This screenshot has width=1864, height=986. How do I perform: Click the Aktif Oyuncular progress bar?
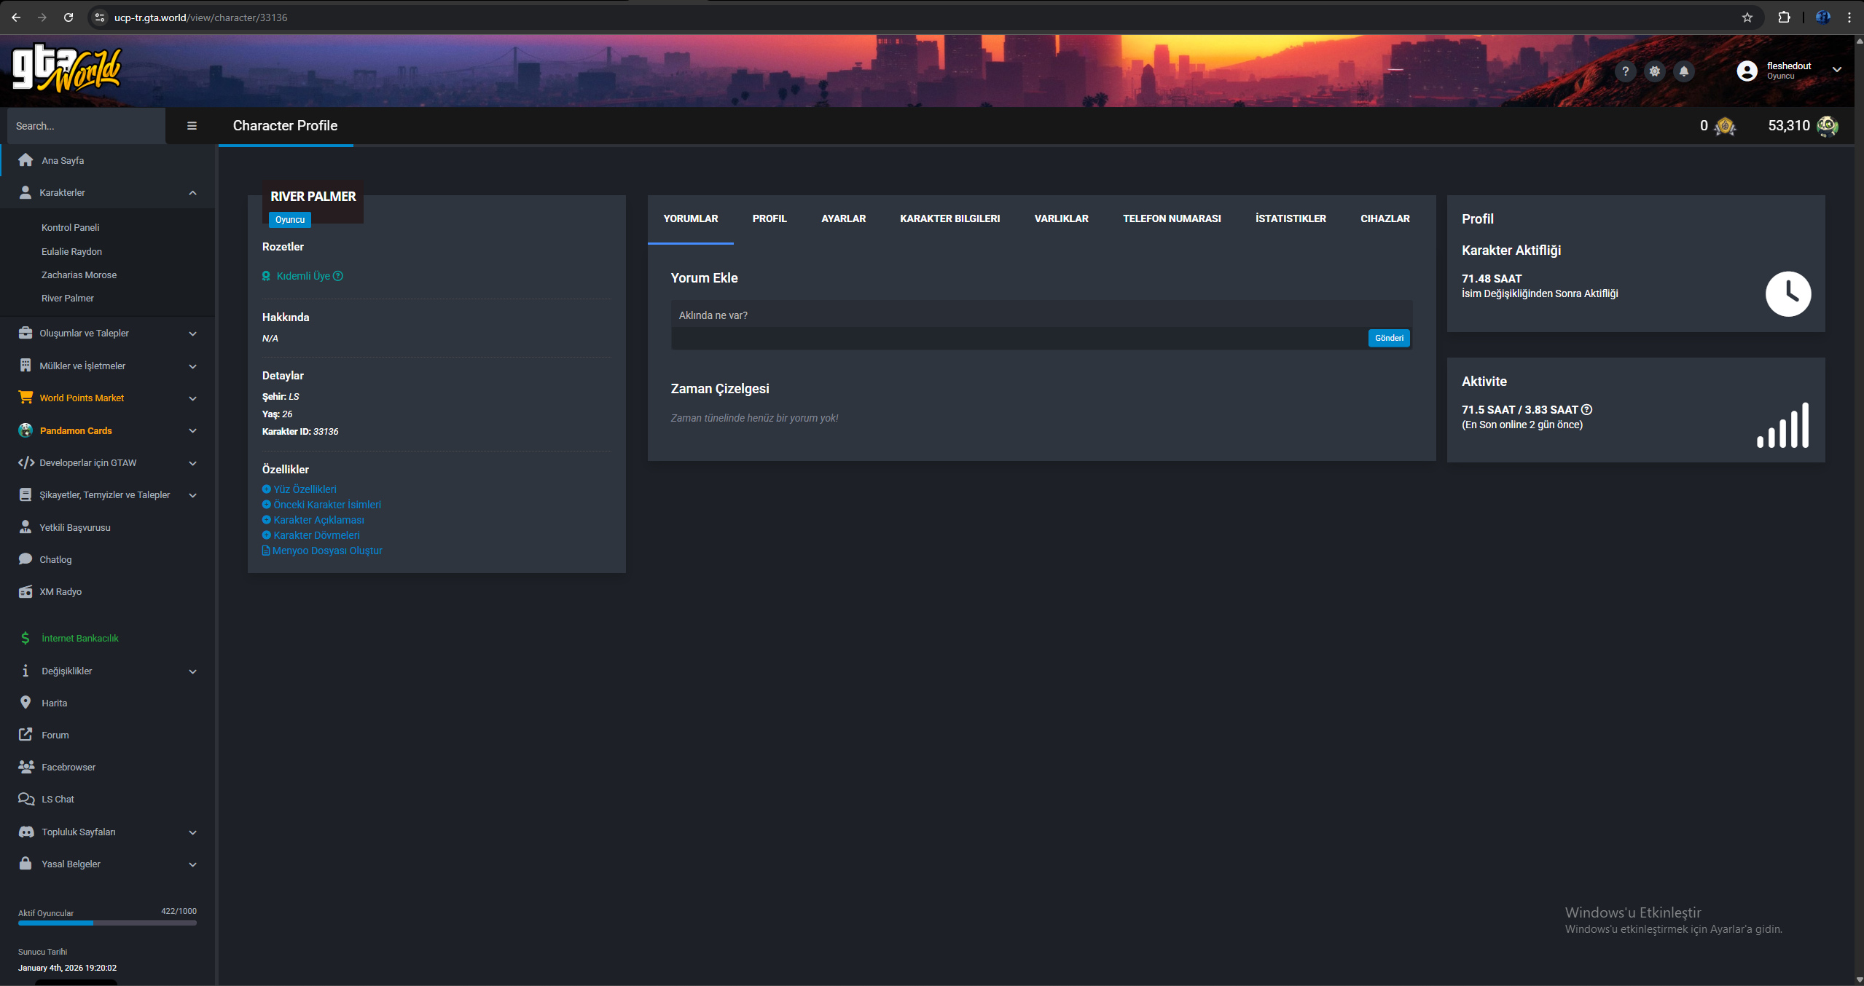coord(107,923)
